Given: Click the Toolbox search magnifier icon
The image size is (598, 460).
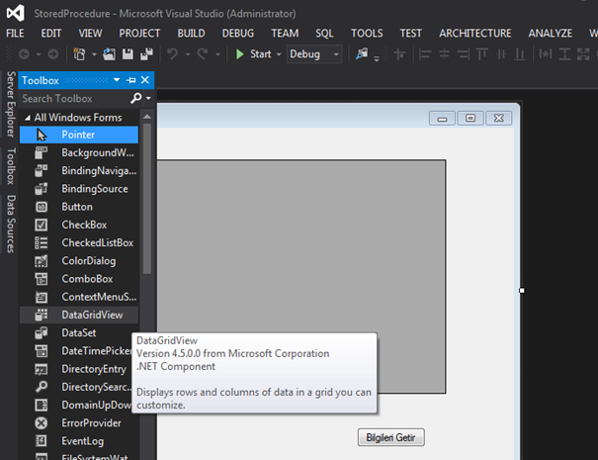Looking at the screenshot, I should tap(136, 99).
